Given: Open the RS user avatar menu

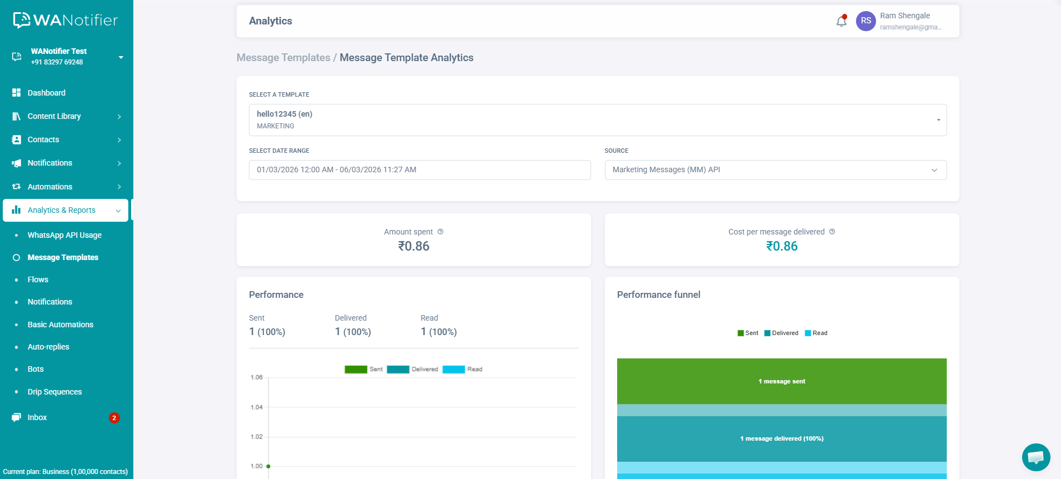Looking at the screenshot, I should tap(865, 21).
